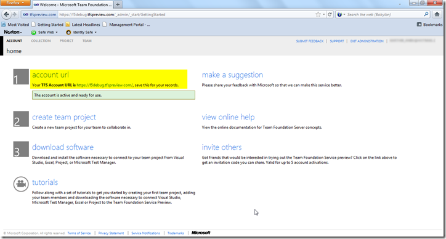Viewport: 446px width, 239px height.
Task: Click the account active status message box
Action: pyautogui.click(x=113, y=95)
